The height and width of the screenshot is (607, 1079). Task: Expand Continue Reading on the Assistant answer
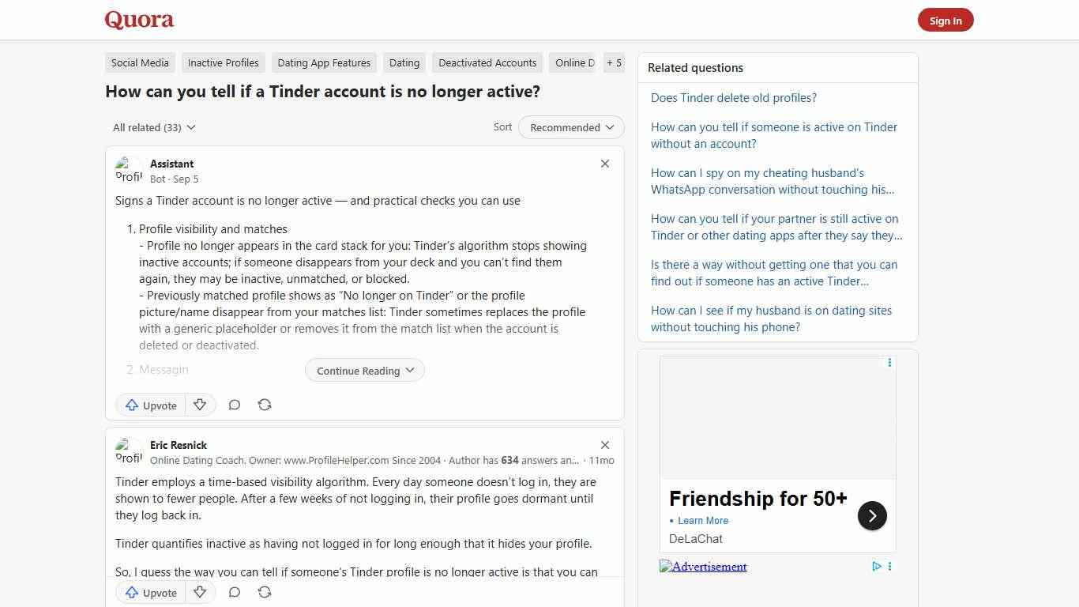[x=364, y=370]
